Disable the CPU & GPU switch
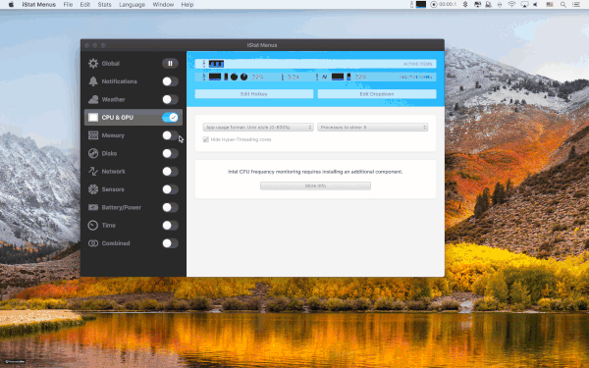 (170, 117)
